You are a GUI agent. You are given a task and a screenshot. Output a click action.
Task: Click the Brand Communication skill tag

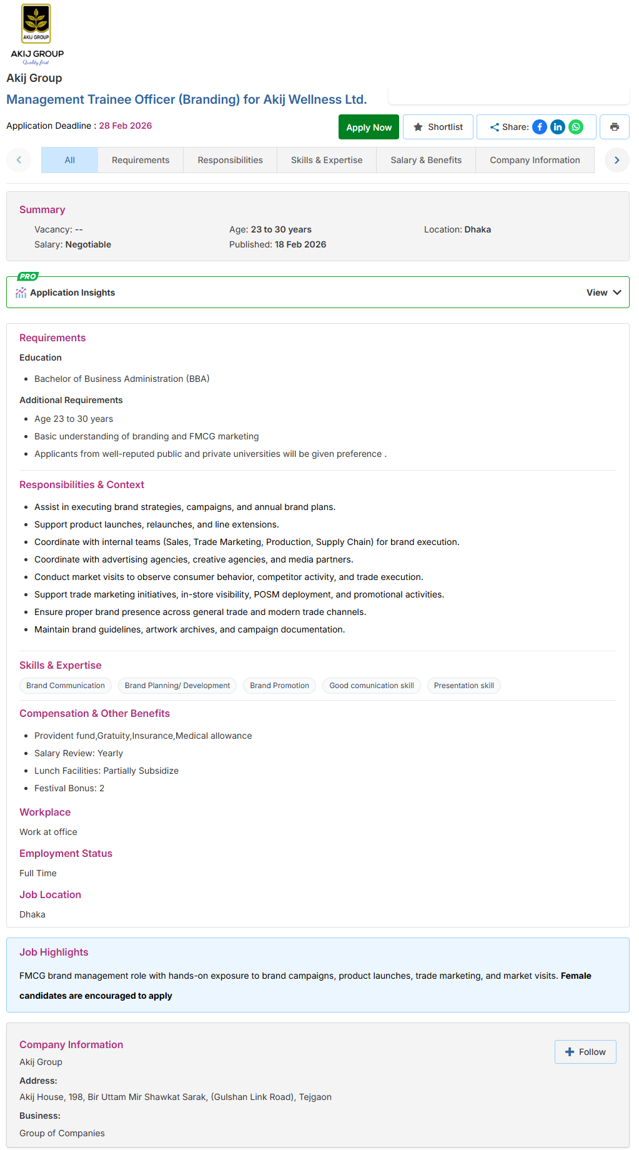66,686
